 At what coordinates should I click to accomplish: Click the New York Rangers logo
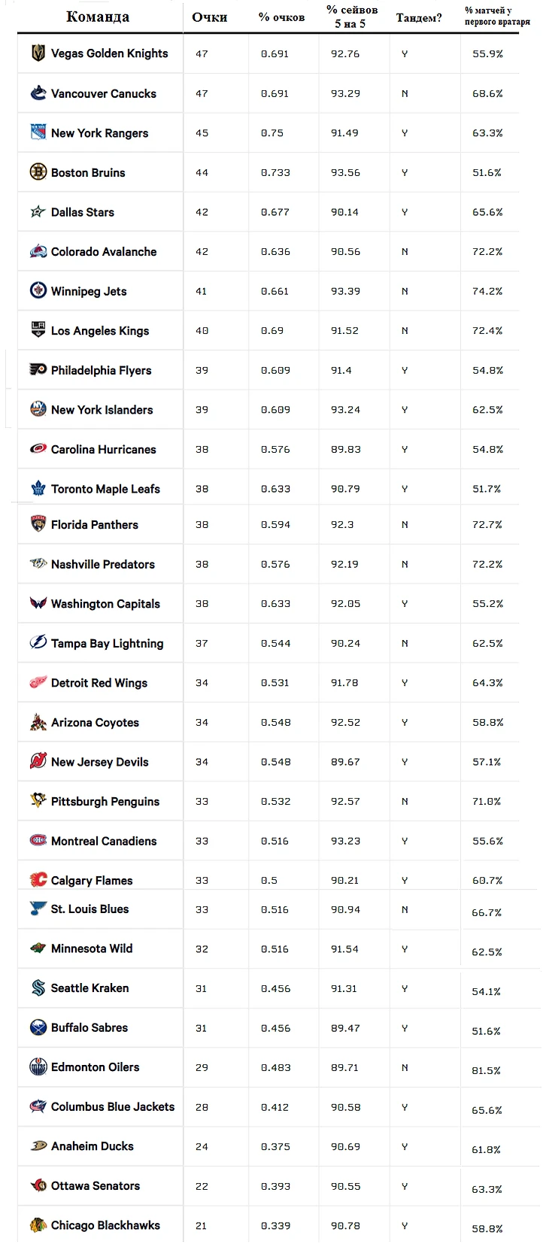point(38,132)
